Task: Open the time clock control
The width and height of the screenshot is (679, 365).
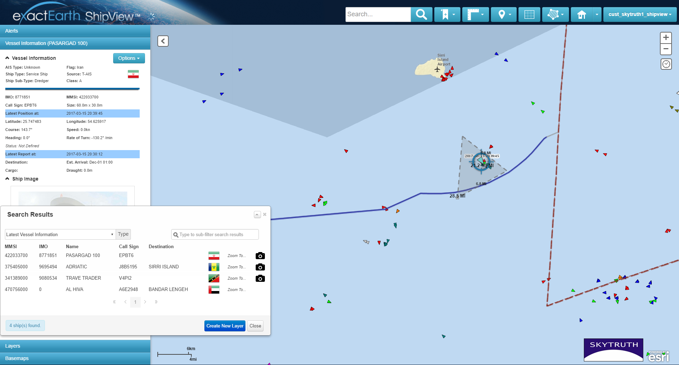Action: (666, 64)
